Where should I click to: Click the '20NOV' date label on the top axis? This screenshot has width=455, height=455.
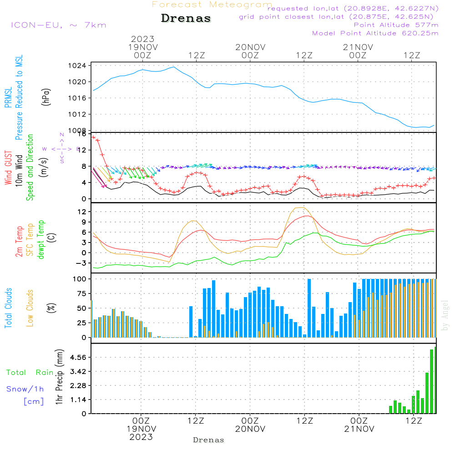[250, 47]
